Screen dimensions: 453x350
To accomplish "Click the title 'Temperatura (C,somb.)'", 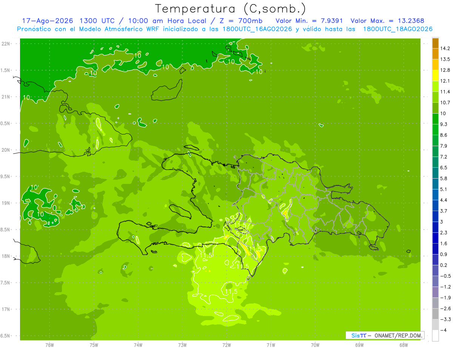I will pos(230,9).
